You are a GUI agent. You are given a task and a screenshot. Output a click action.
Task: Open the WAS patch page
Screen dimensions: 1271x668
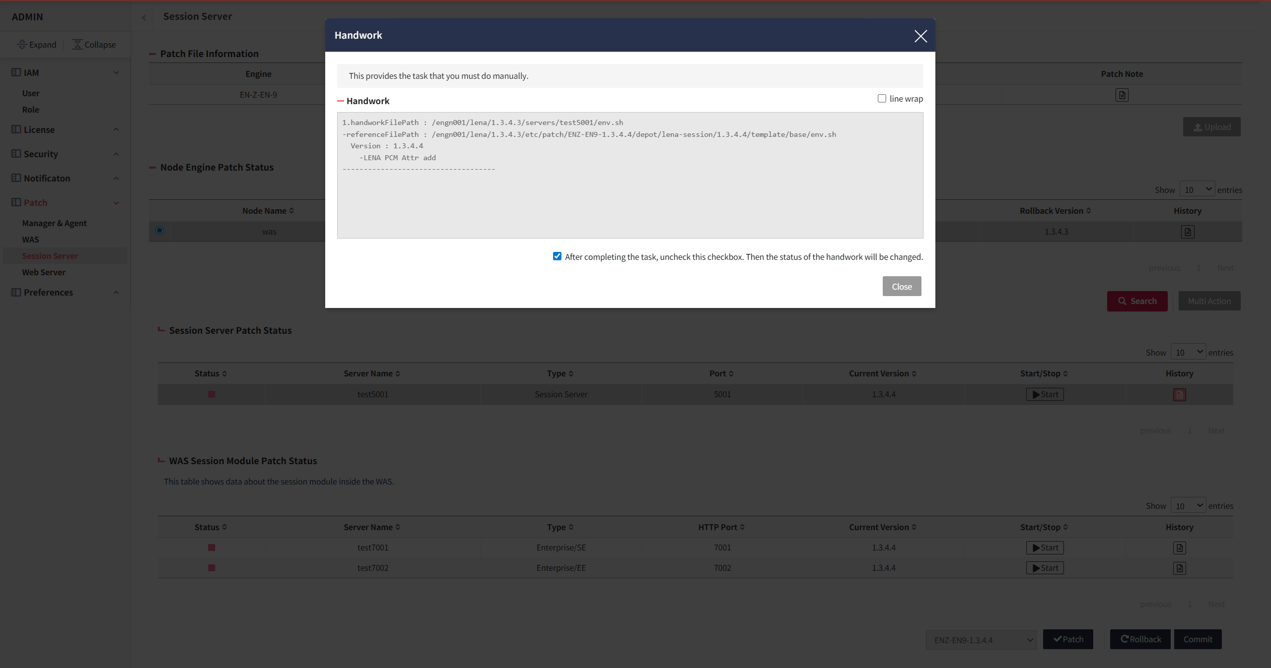click(x=31, y=240)
